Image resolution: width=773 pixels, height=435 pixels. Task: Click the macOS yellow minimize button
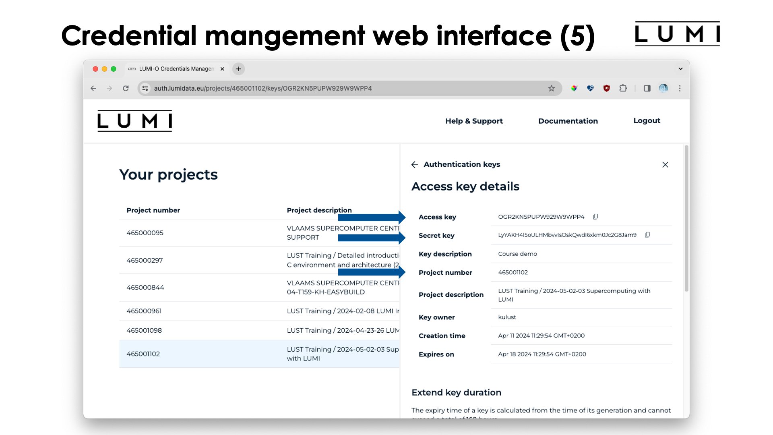104,69
